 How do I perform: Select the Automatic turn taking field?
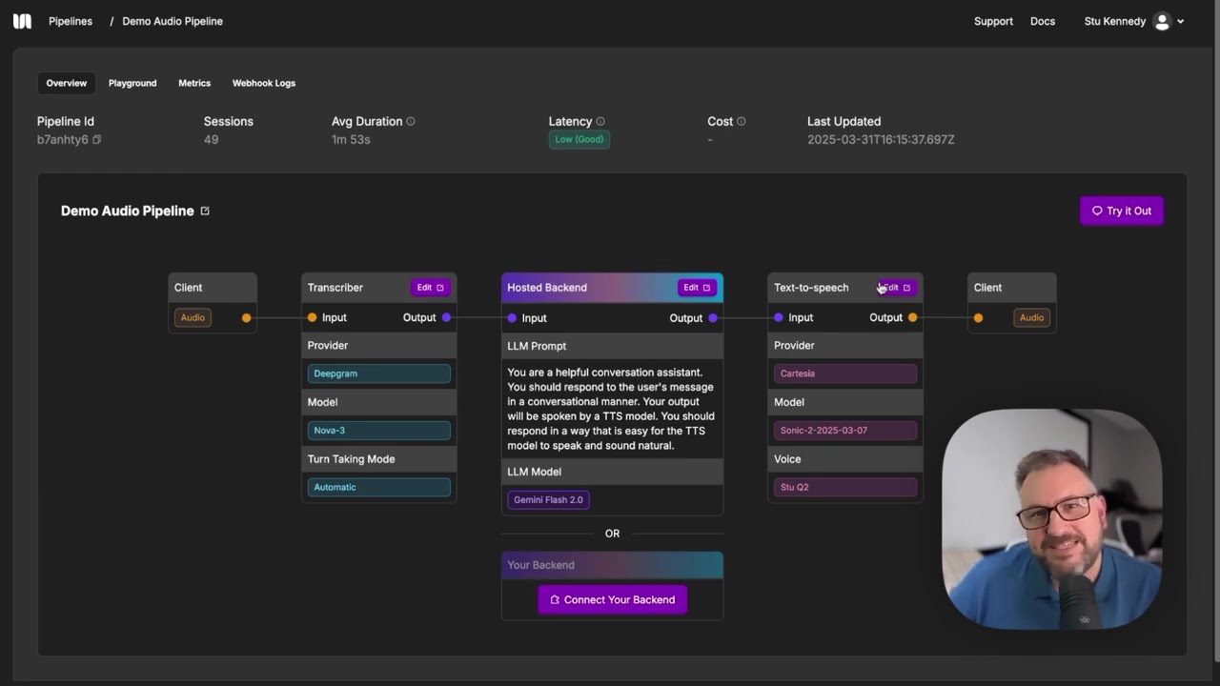[379, 487]
